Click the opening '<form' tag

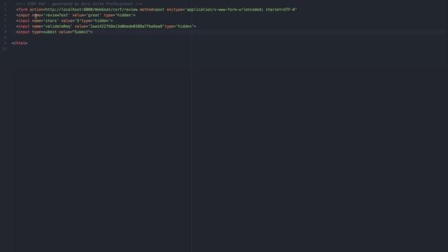(x=22, y=9)
